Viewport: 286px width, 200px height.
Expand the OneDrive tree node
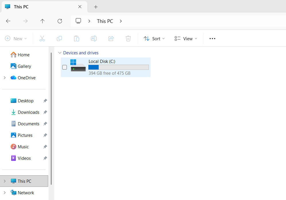pos(5,78)
